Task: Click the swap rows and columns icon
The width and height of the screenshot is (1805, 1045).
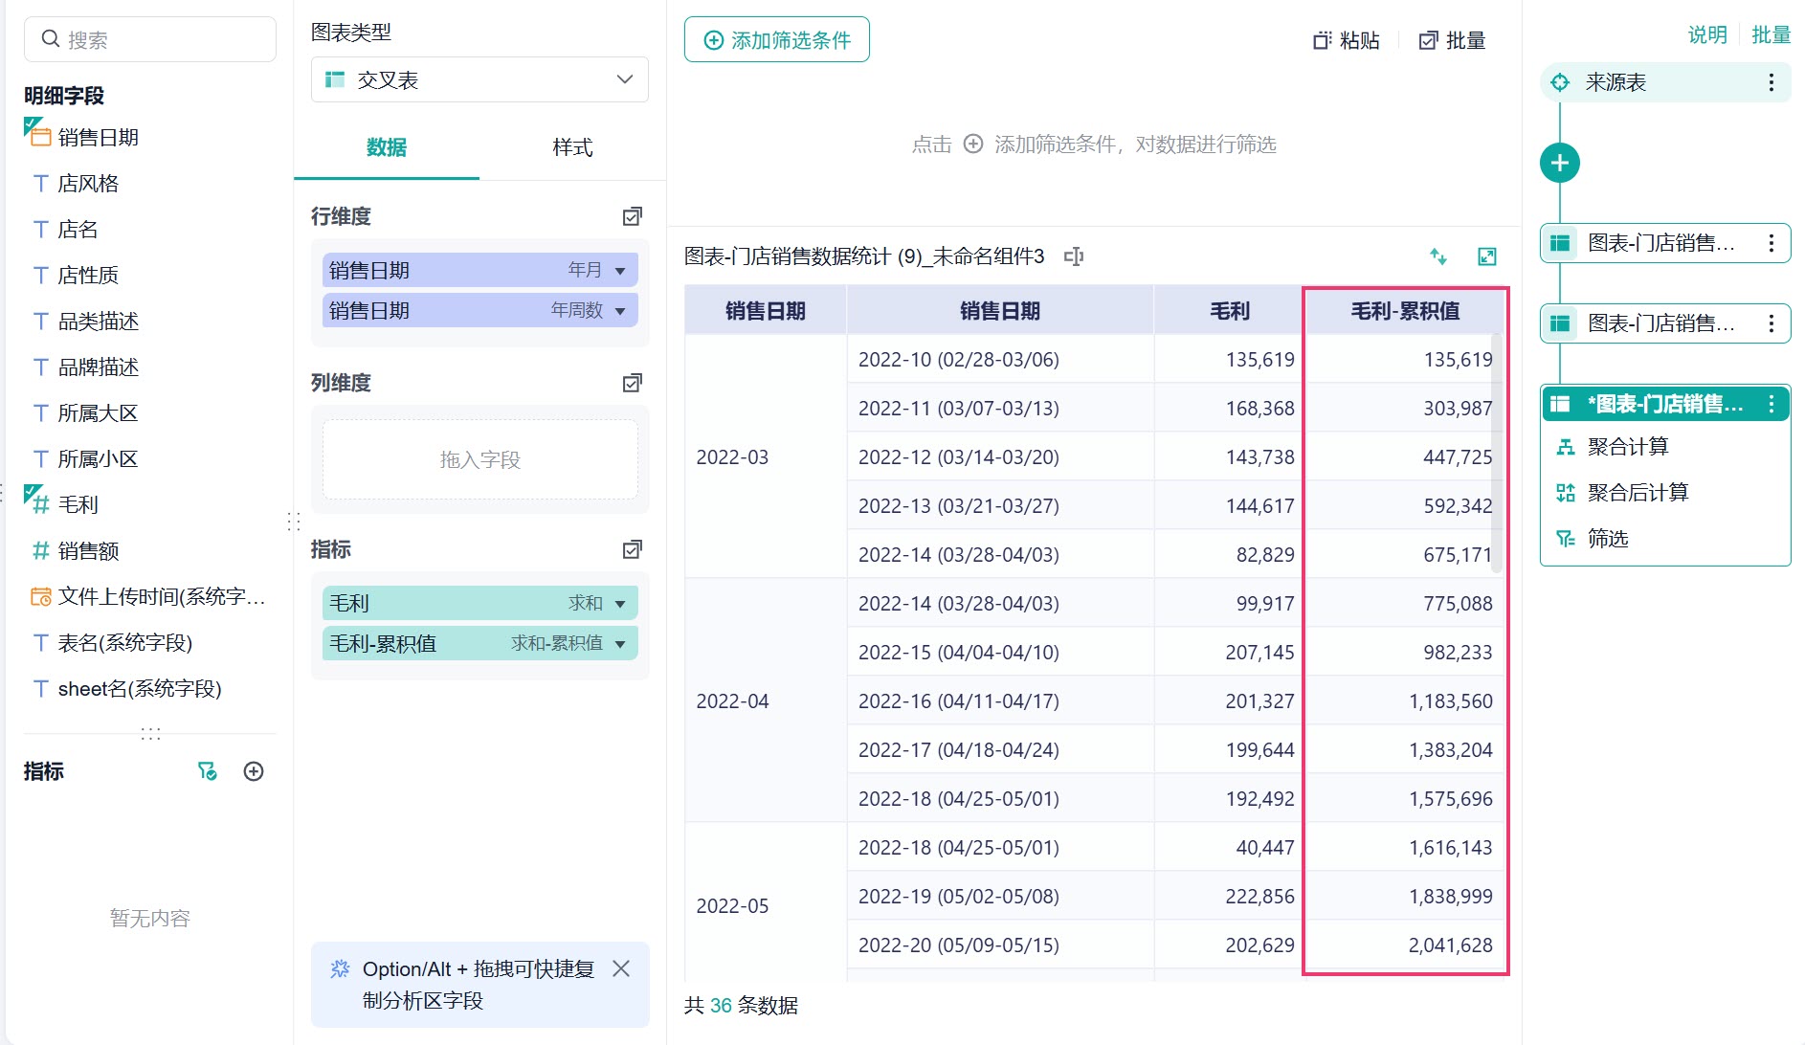Action: (x=1438, y=256)
